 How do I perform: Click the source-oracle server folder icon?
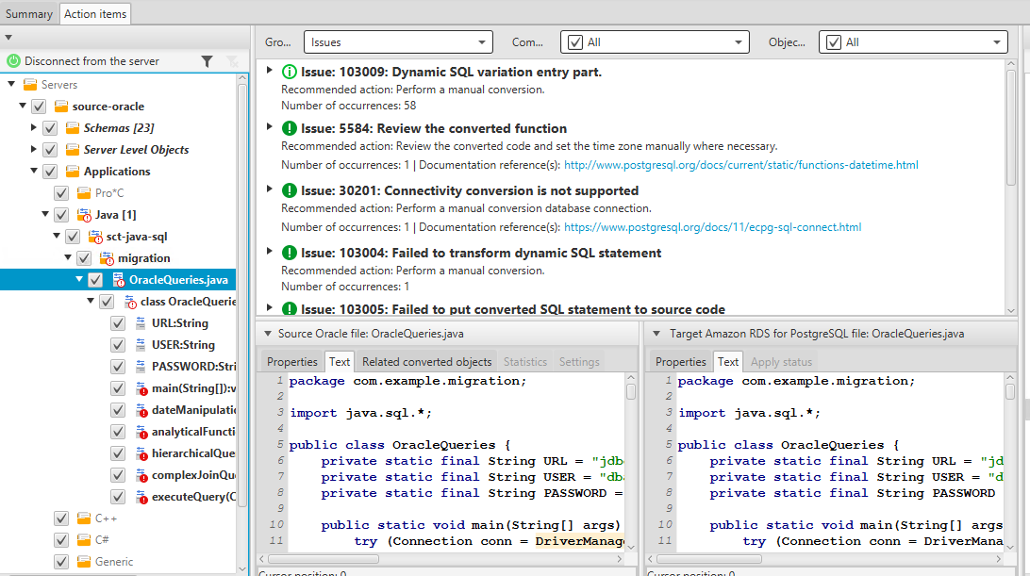coord(61,107)
